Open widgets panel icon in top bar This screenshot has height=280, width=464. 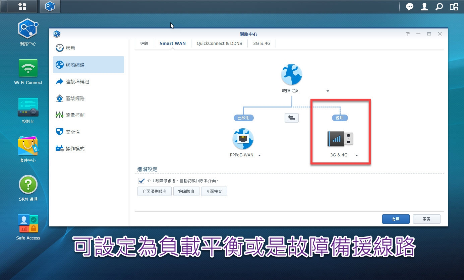click(x=454, y=7)
